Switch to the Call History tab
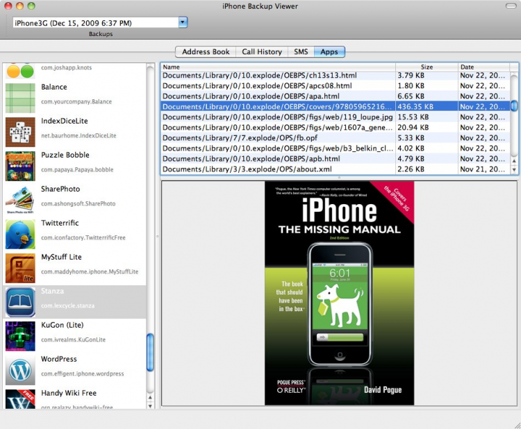Image resolution: width=521 pixels, height=429 pixels. [x=262, y=52]
